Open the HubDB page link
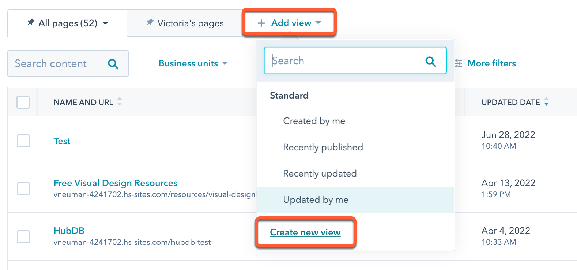Screen dimensions: 577x270 [69, 231]
